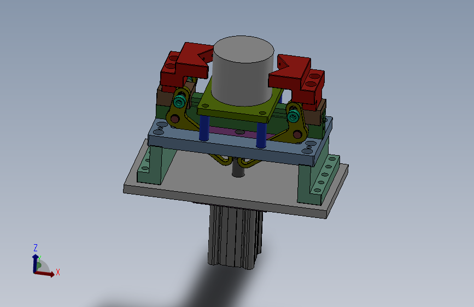Select the left yellow linkage arm
This screenshot has height=307, width=474.
[x=178, y=113]
